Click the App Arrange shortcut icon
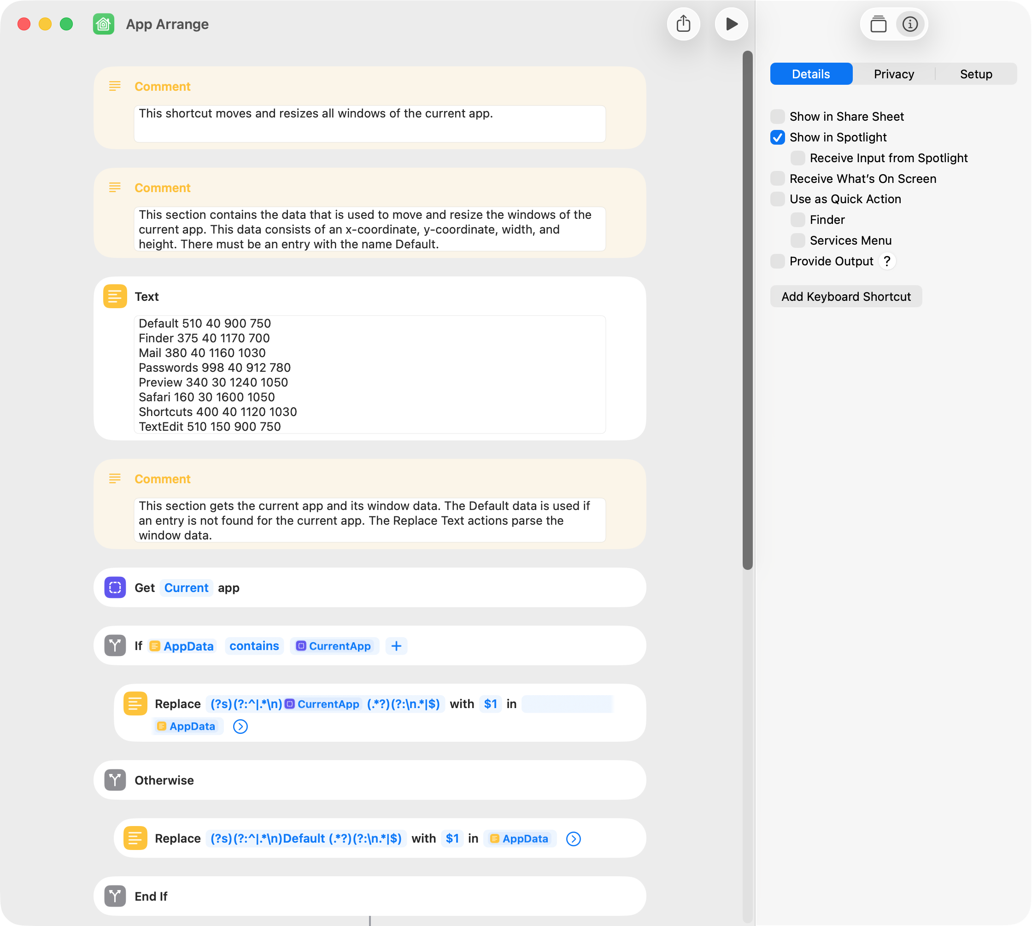1032x926 pixels. point(104,24)
